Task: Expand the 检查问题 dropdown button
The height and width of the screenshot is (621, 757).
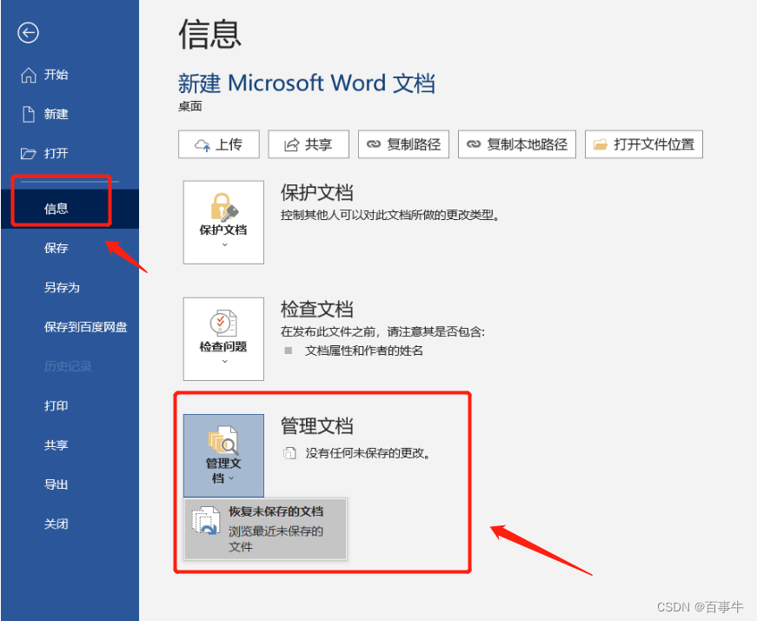Action: 223,339
